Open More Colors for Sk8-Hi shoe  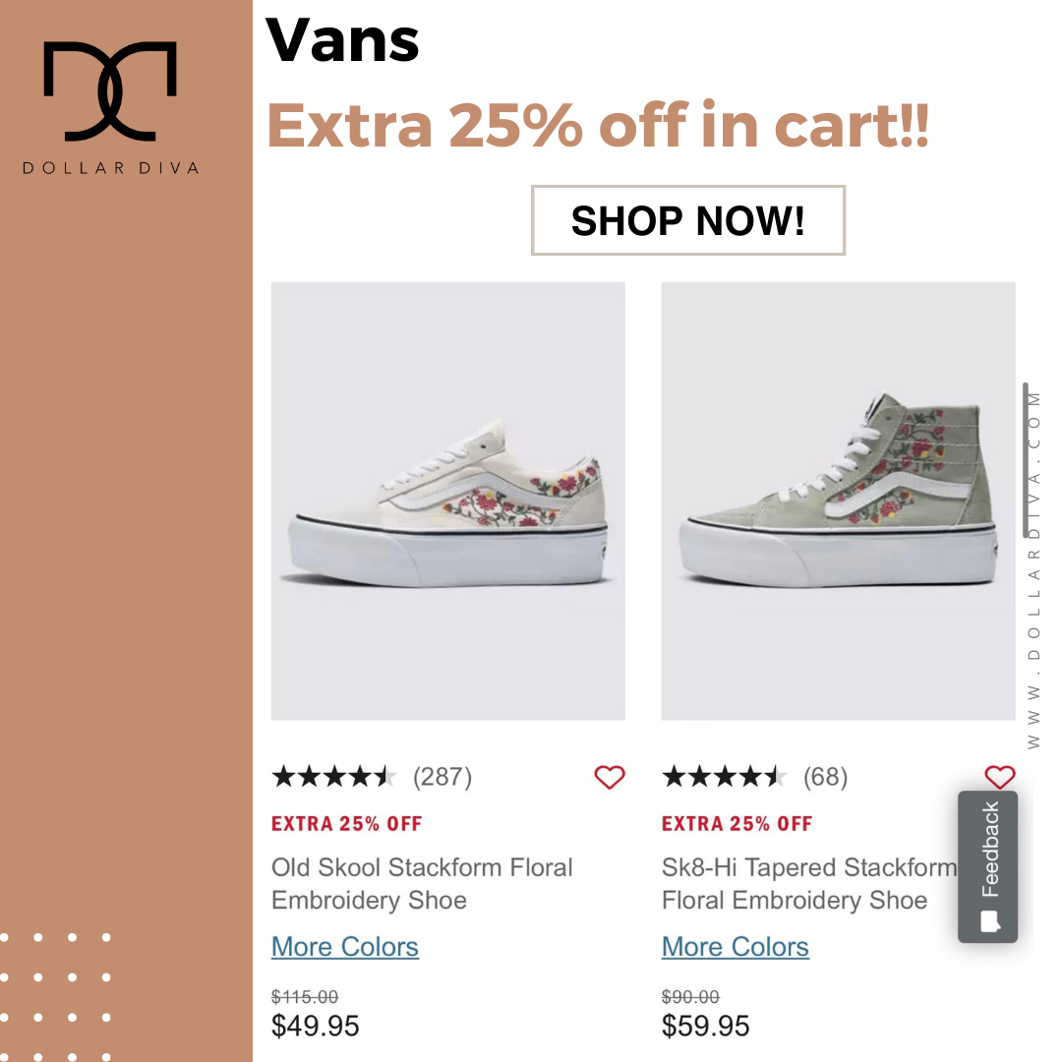735,947
